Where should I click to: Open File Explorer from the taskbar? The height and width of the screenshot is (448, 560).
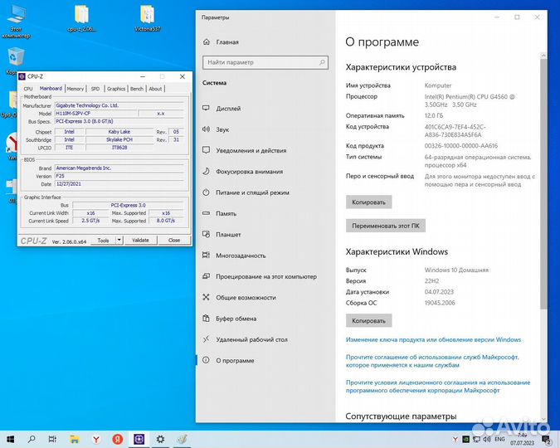coord(75,439)
